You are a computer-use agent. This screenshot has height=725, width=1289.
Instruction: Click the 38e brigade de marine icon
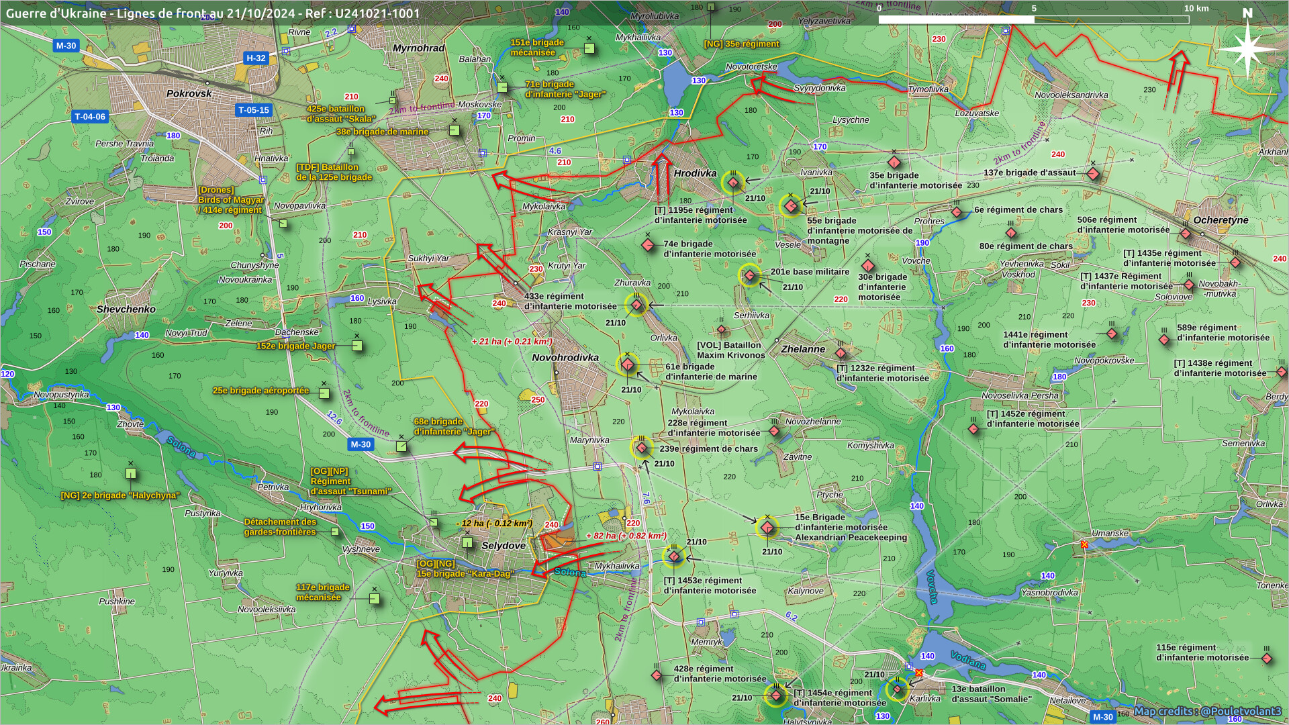point(455,130)
